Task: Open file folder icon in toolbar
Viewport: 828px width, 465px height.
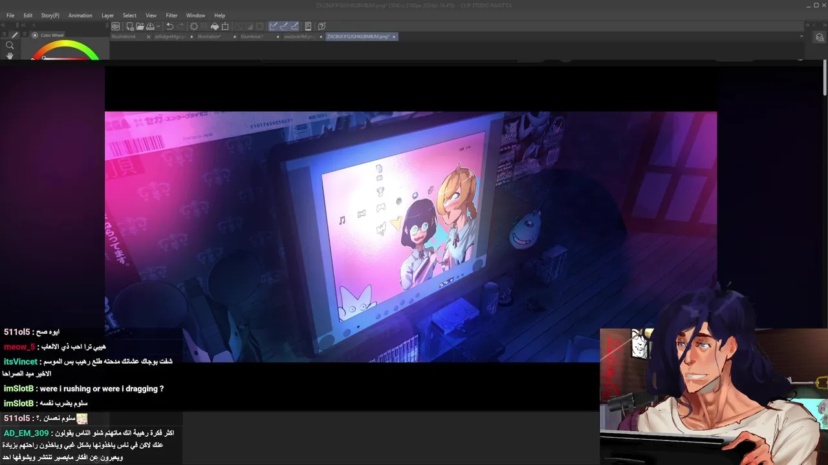Action: [140, 26]
